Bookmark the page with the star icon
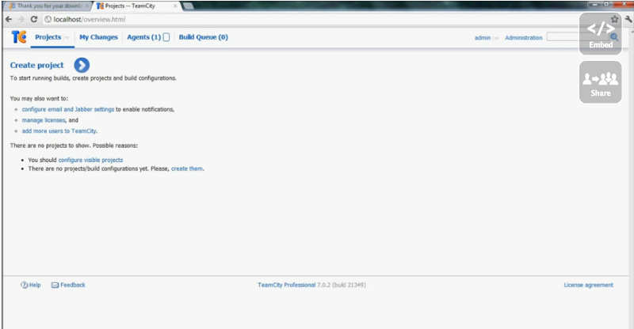 [x=615, y=19]
